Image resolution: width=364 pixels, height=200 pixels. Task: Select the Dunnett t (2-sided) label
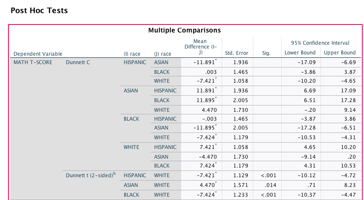(x=90, y=175)
